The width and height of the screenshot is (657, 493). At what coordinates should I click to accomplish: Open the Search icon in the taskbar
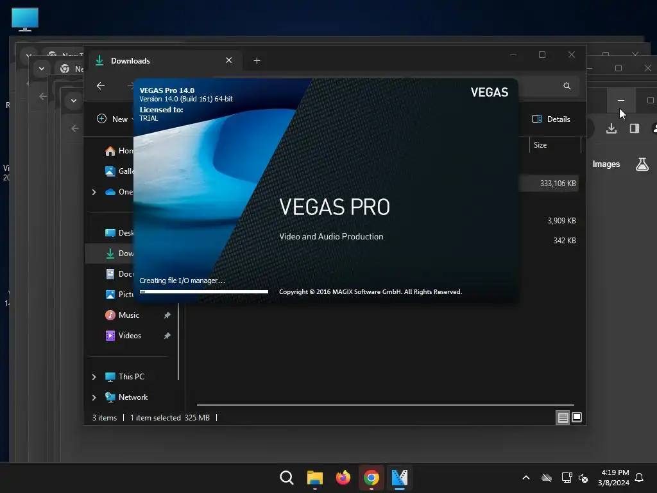point(287,478)
